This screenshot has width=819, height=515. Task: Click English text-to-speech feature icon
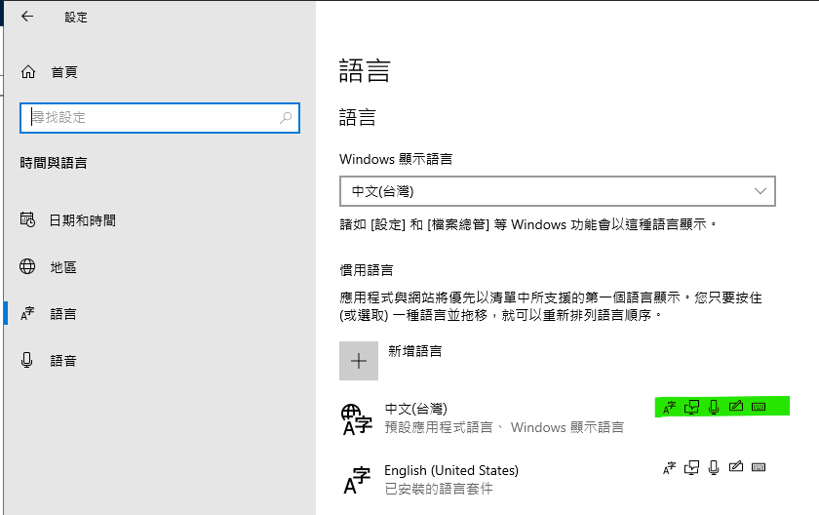[x=691, y=467]
